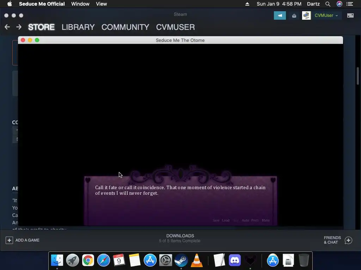Open TextEdit paper-and-pen icon in dock
Screen dimensions: 361x270
click(219, 261)
